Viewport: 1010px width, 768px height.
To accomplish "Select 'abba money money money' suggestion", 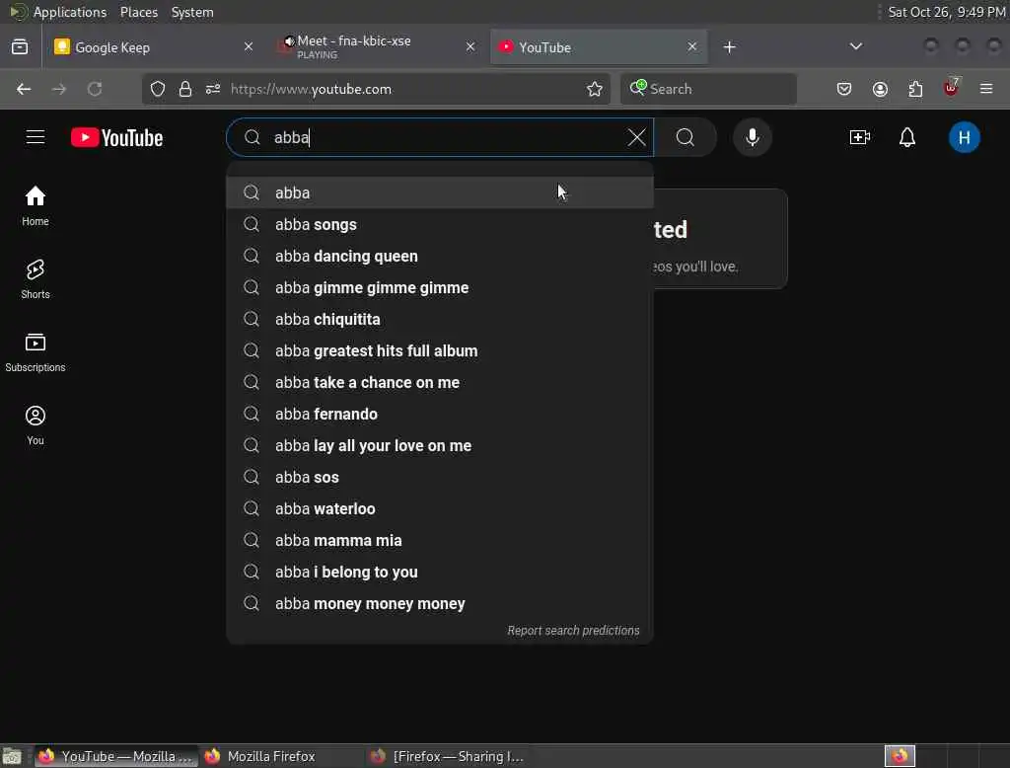I will click(440, 603).
